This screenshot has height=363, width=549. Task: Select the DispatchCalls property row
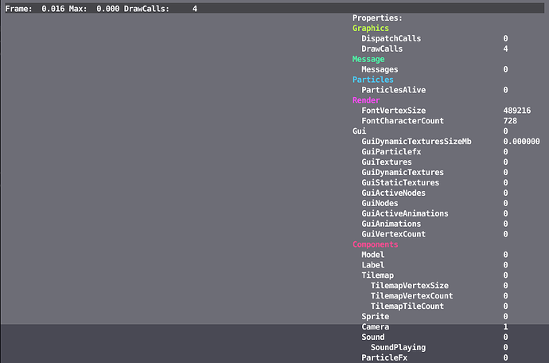391,38
